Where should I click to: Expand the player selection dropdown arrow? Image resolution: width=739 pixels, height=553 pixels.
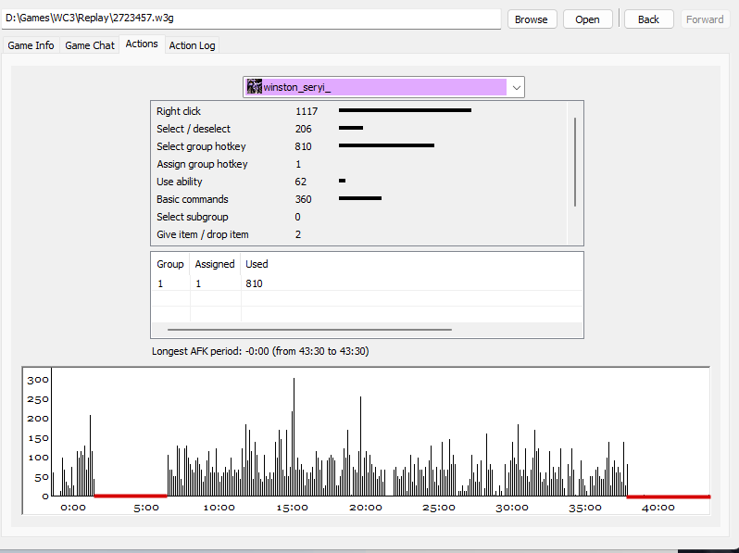pos(516,87)
